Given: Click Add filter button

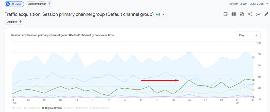Looking at the screenshot, I should coord(15,22).
